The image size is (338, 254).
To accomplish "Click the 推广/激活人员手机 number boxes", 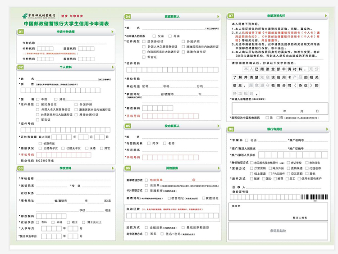I will point(293,155).
